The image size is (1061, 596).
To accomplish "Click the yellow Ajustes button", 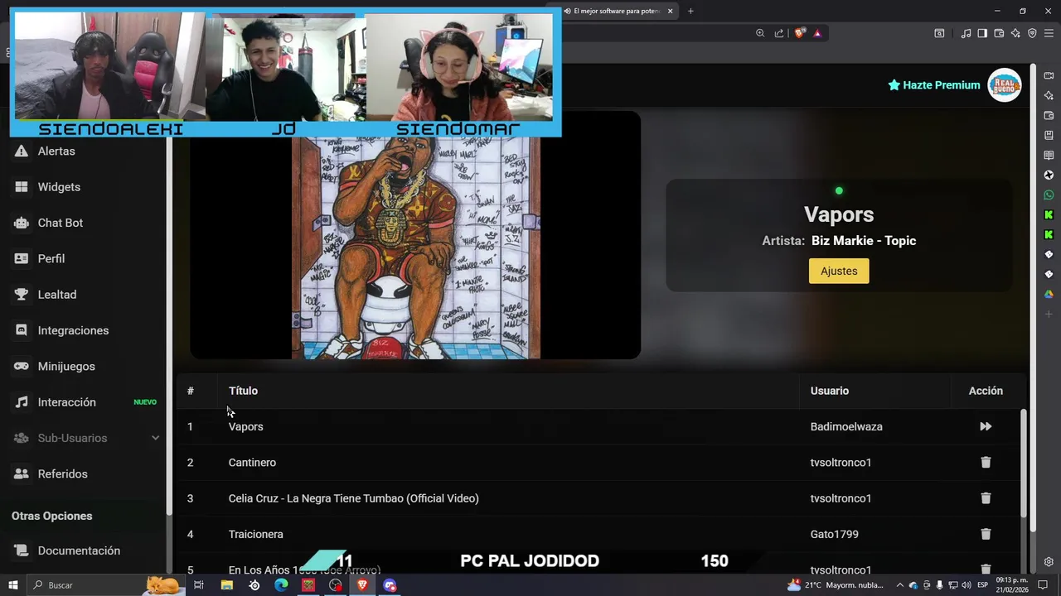I will coord(839,271).
